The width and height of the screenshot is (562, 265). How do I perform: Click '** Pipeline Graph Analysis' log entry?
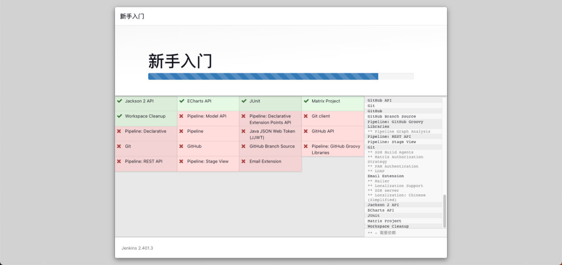click(399, 131)
